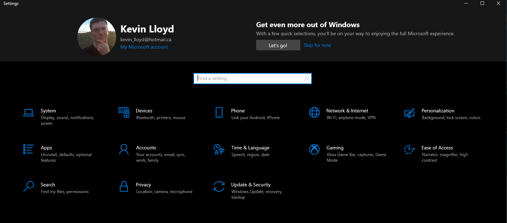
Task: Maximize the Settings window
Action: pyautogui.click(x=482, y=4)
